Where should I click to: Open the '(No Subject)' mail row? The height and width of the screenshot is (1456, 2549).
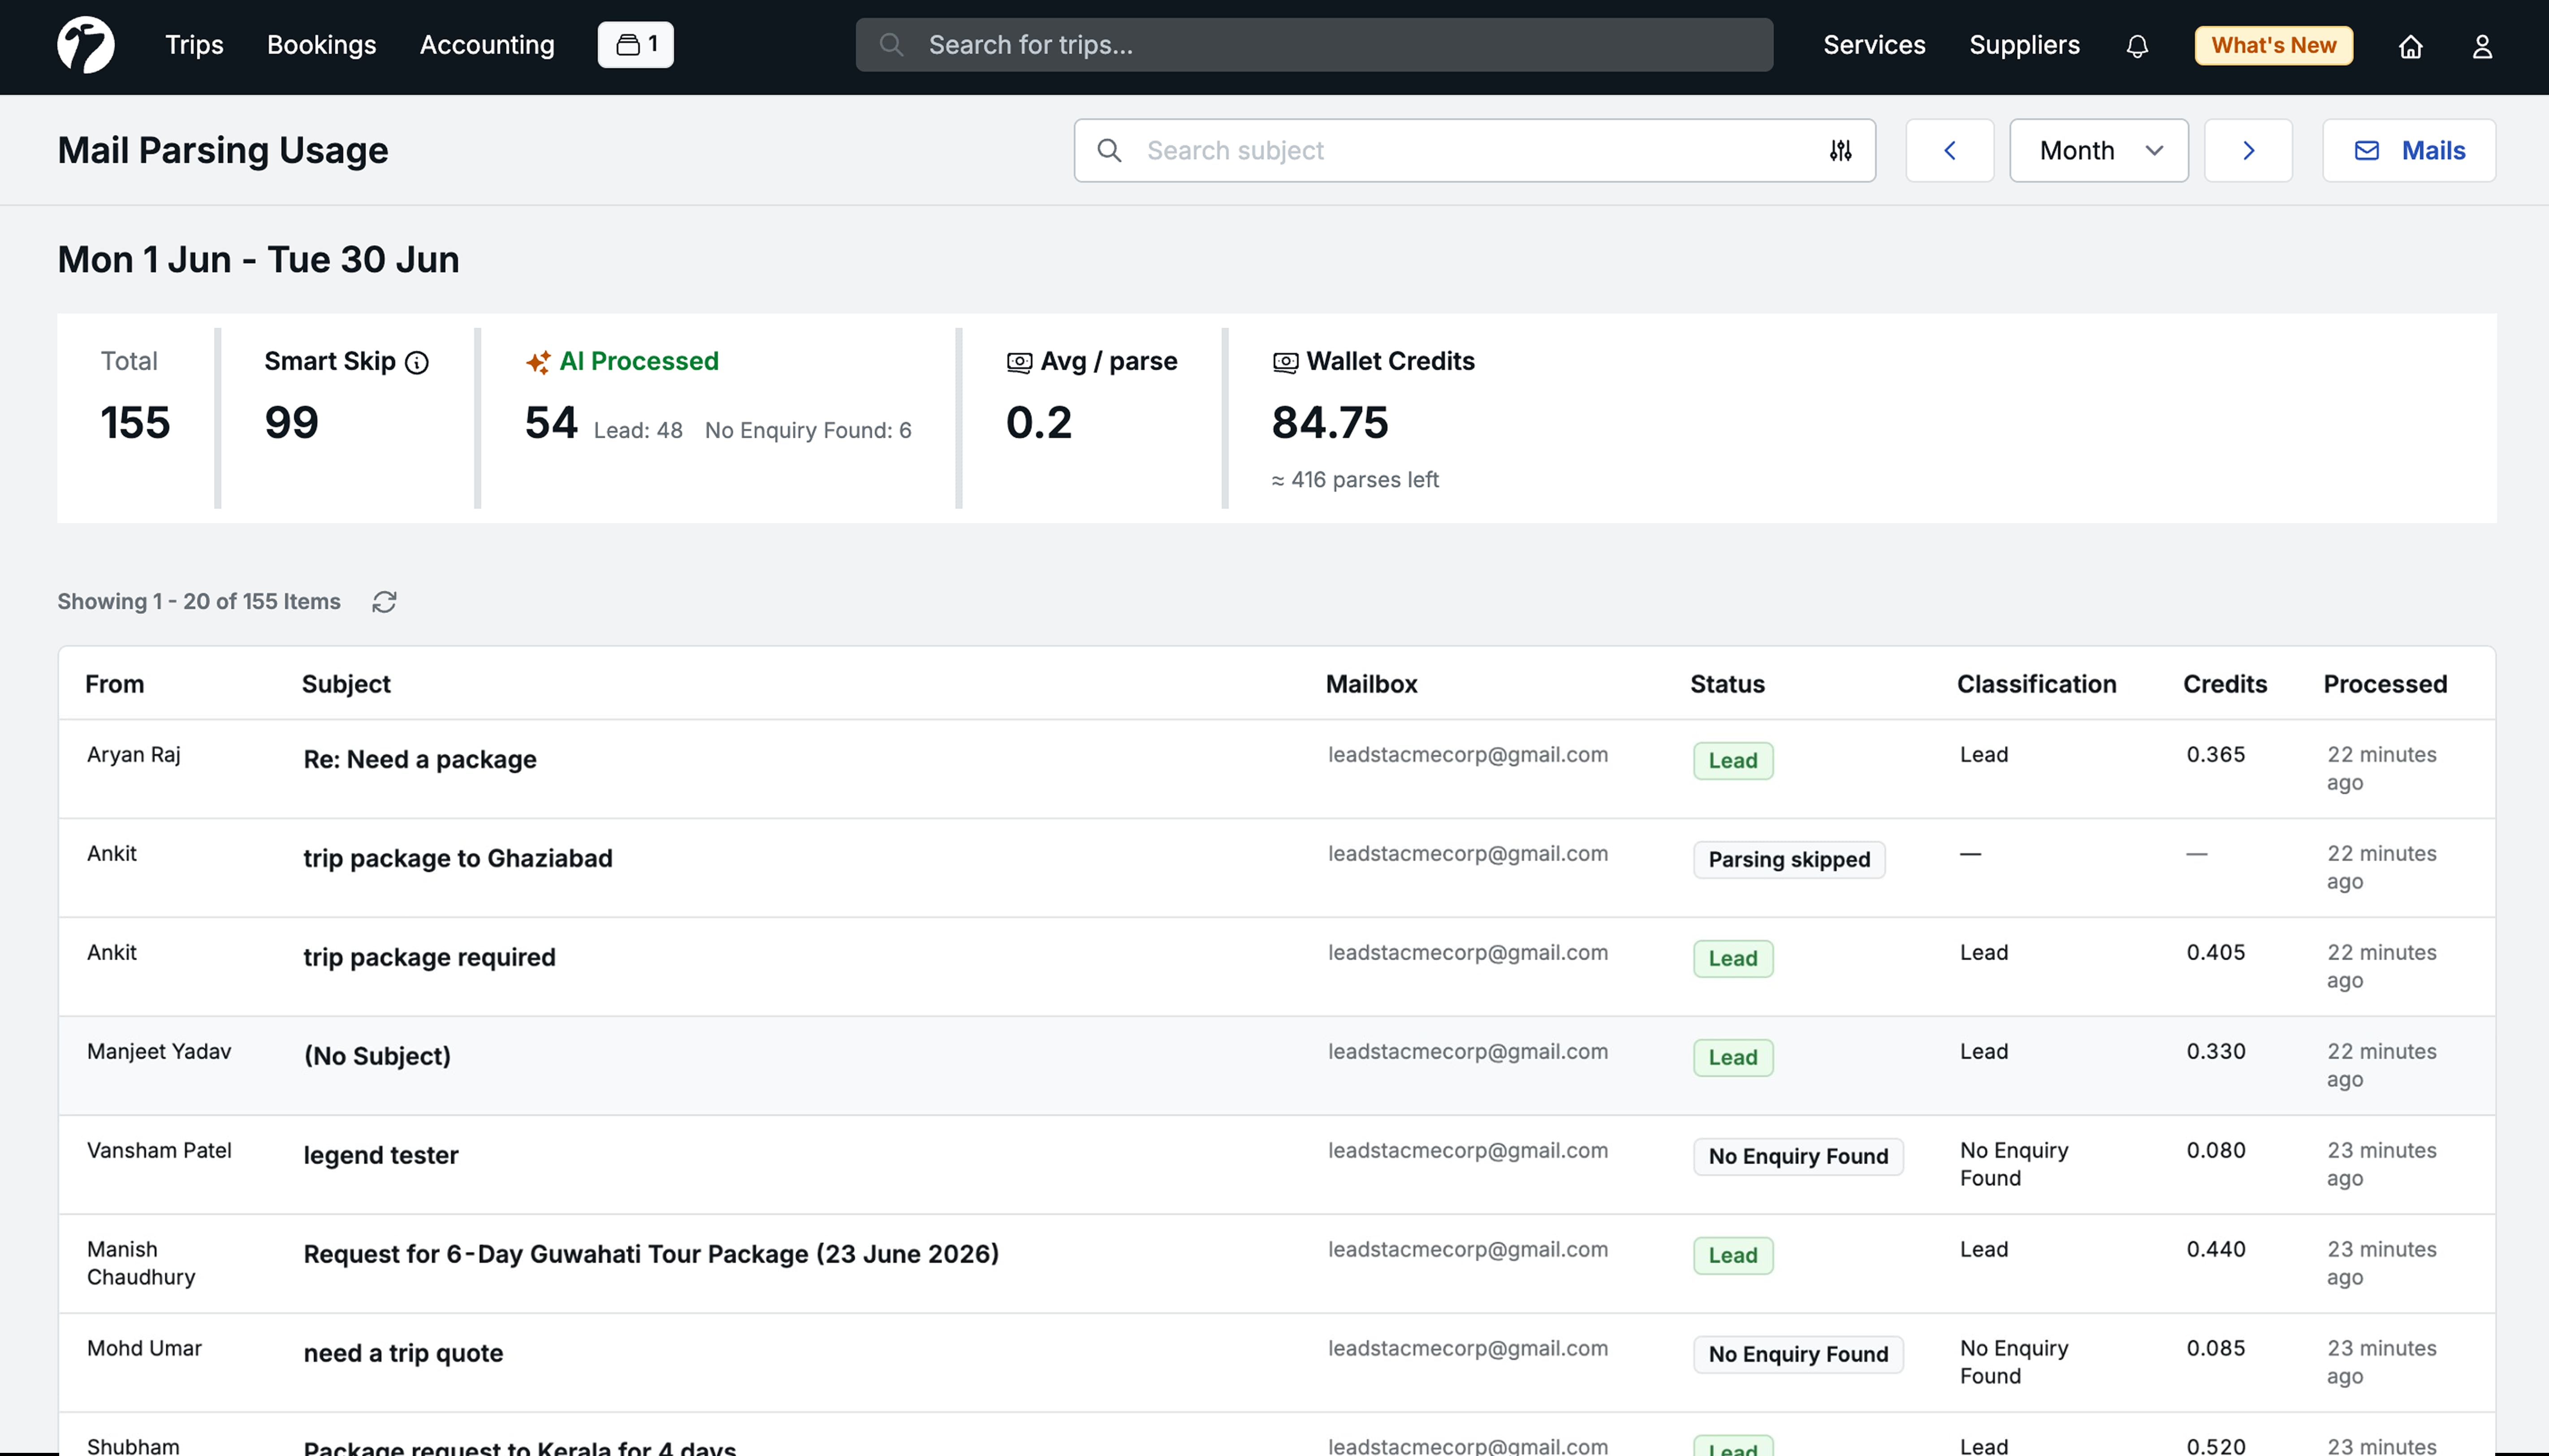pos(1276,1066)
